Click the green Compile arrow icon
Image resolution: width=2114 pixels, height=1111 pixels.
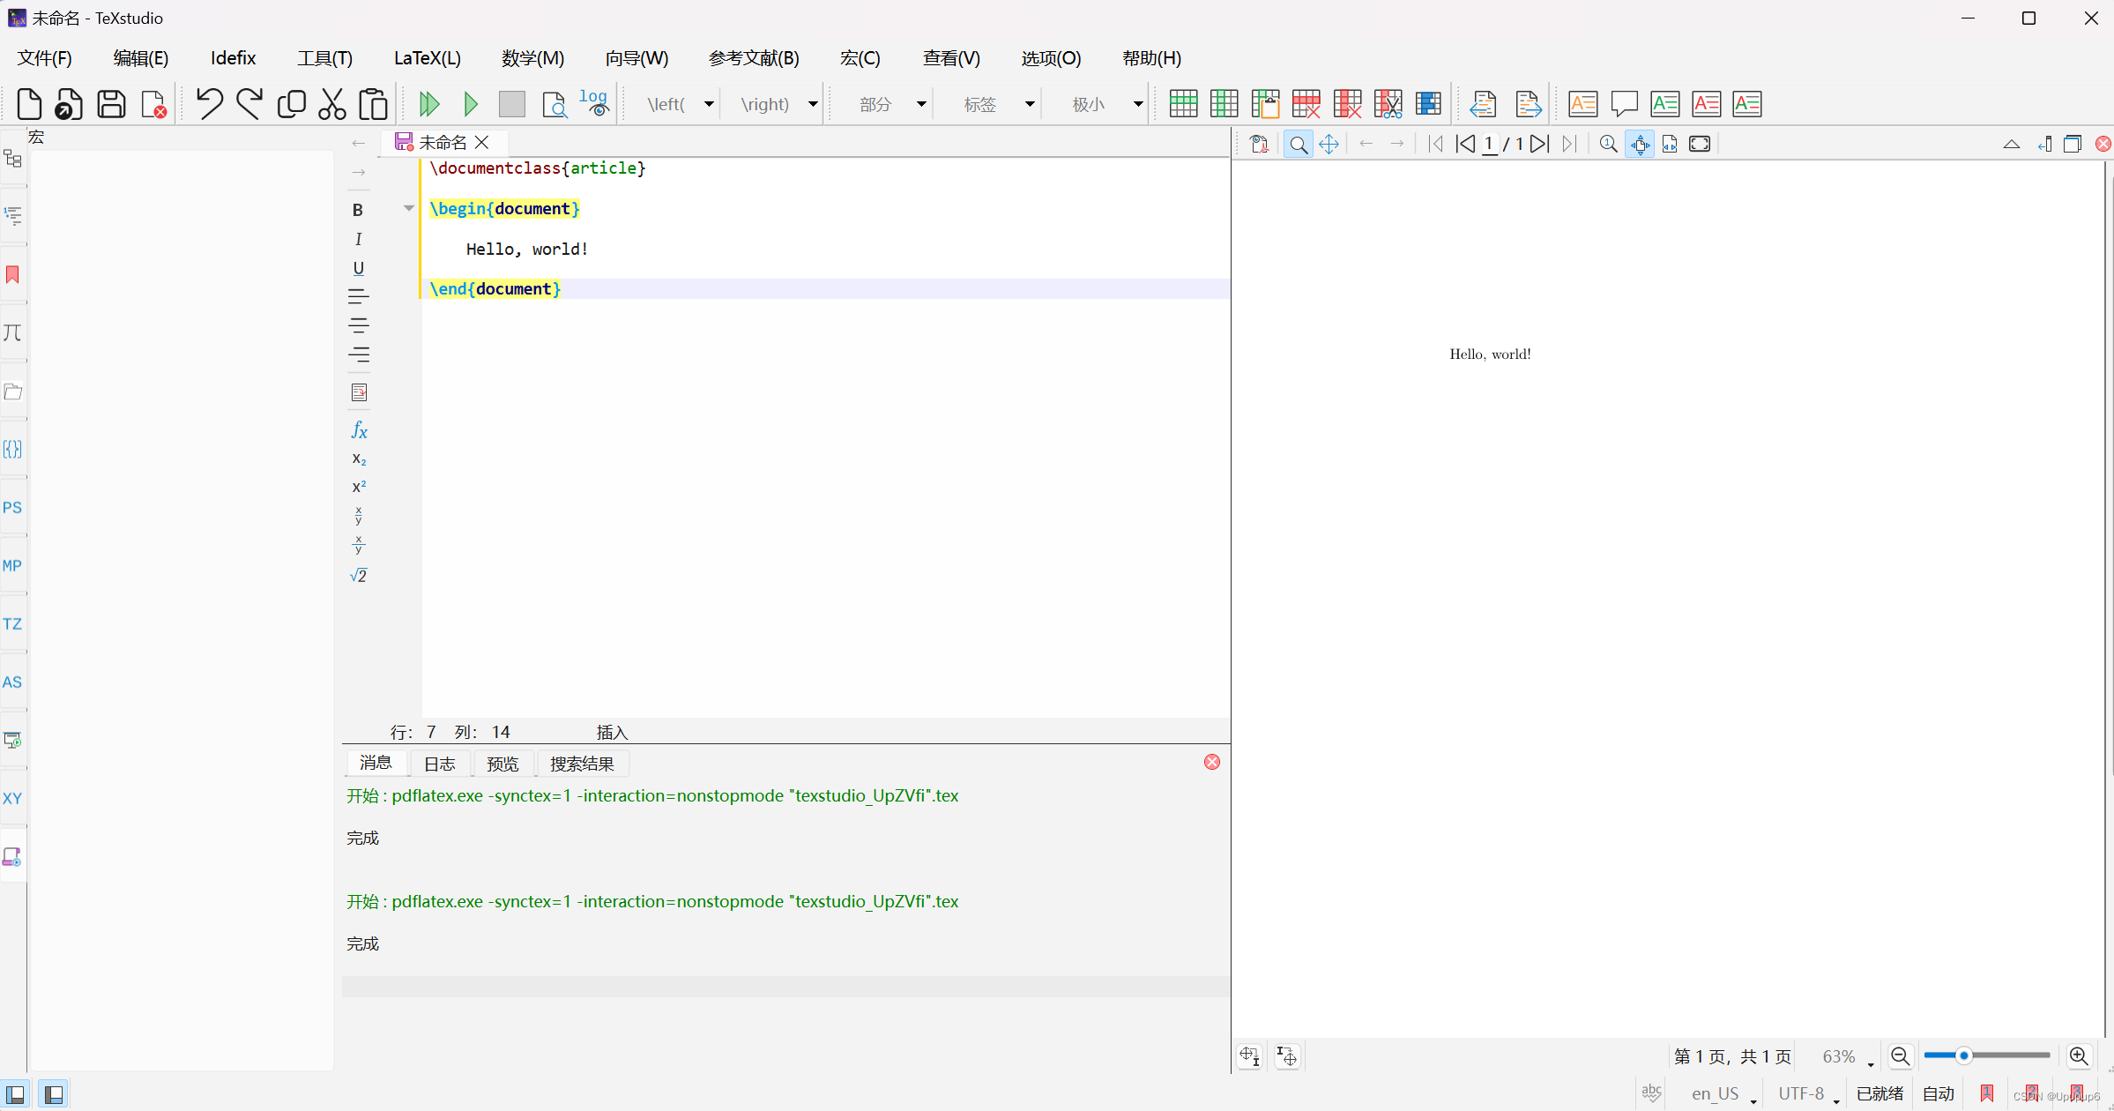point(471,104)
